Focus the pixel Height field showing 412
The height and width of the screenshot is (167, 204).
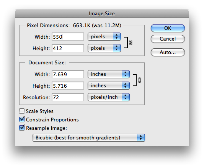(68, 48)
